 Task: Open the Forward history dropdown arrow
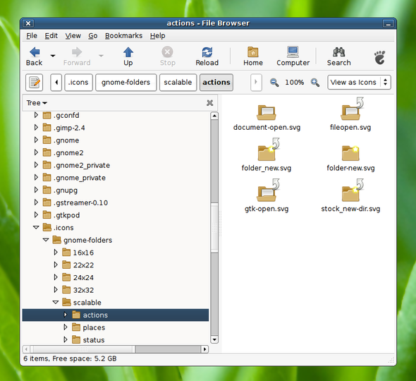101,56
